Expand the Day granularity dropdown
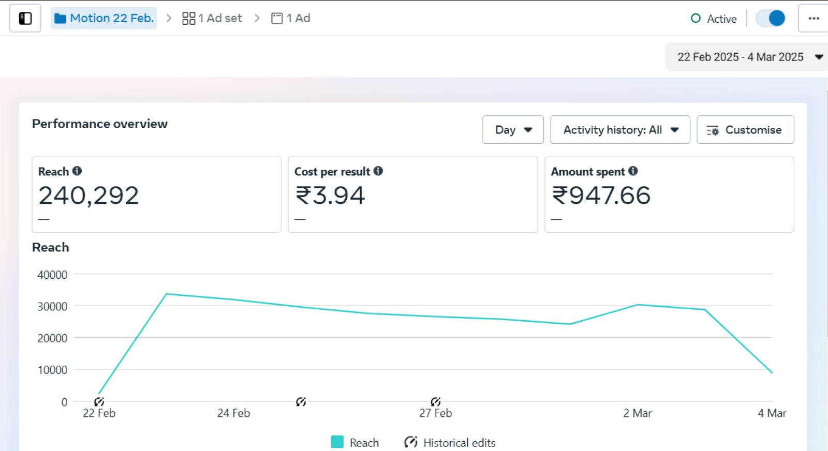 (x=513, y=130)
